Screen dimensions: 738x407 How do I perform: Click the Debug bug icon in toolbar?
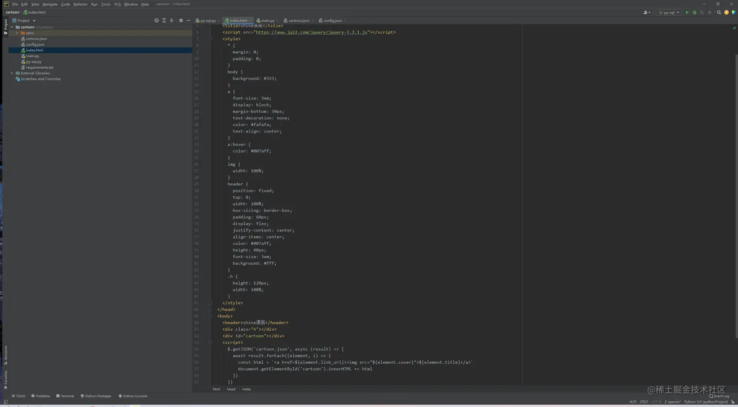(694, 13)
